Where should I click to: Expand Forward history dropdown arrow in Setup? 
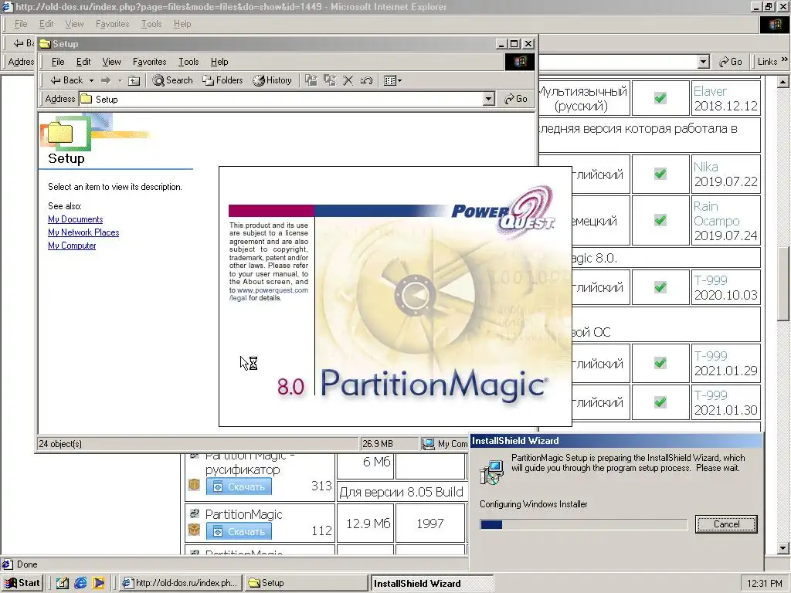pyautogui.click(x=120, y=80)
